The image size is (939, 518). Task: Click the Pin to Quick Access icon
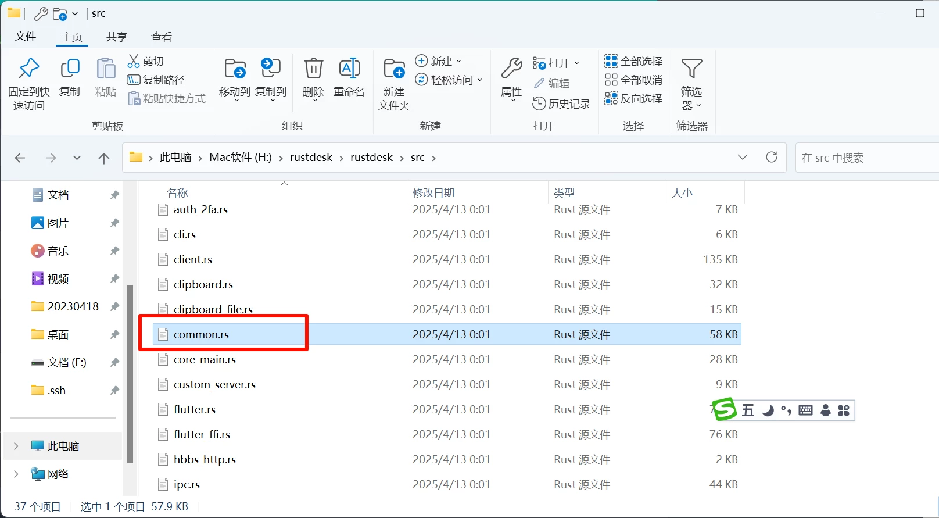coord(28,70)
